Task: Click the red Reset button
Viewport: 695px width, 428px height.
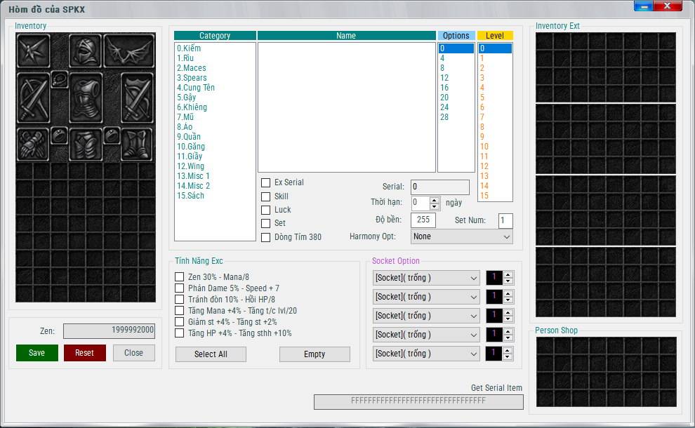Action: tap(84, 353)
